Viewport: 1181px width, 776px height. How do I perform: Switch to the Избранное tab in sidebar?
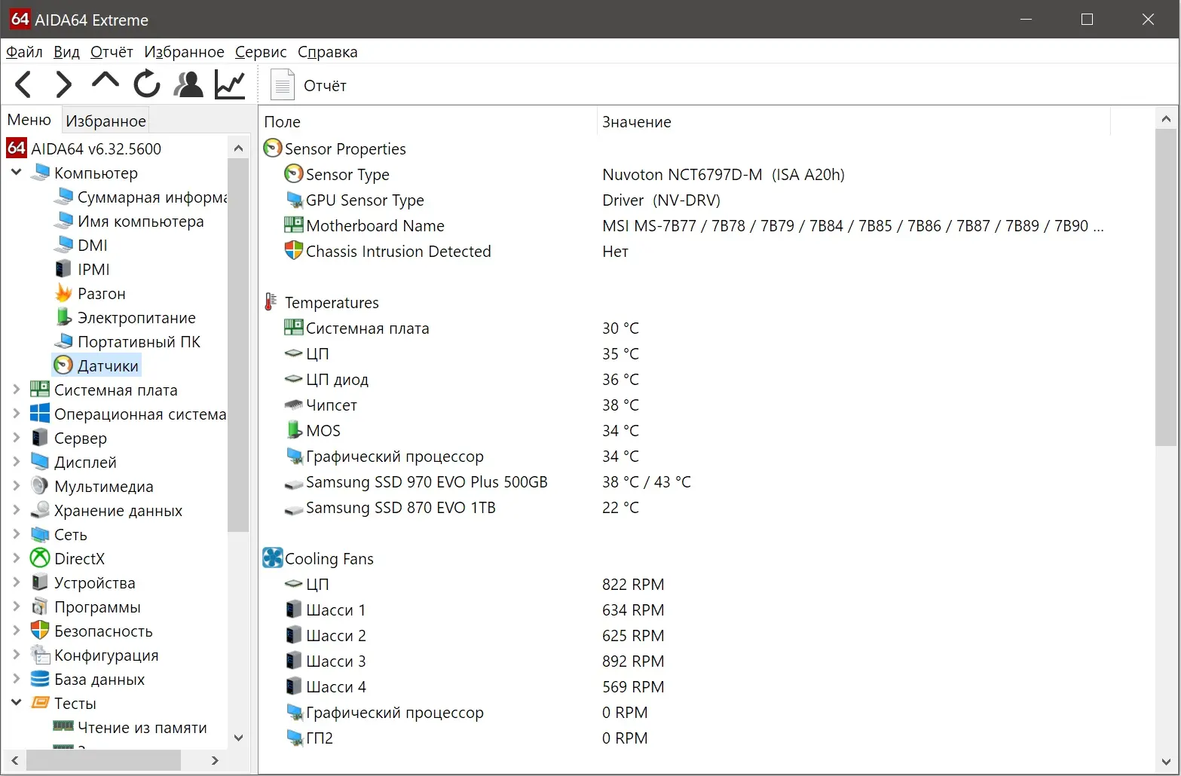coord(106,121)
